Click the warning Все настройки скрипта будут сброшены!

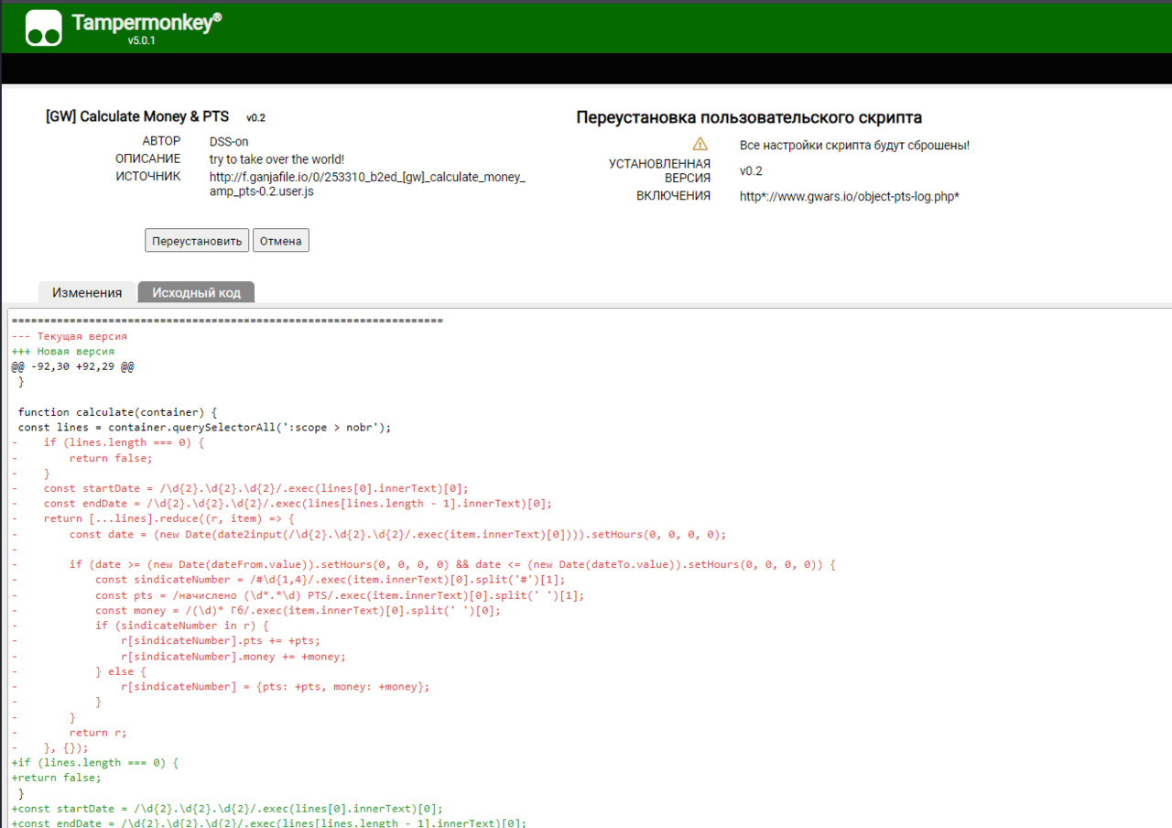click(x=854, y=146)
